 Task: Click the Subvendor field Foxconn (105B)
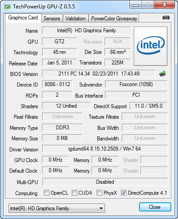coord(136,84)
